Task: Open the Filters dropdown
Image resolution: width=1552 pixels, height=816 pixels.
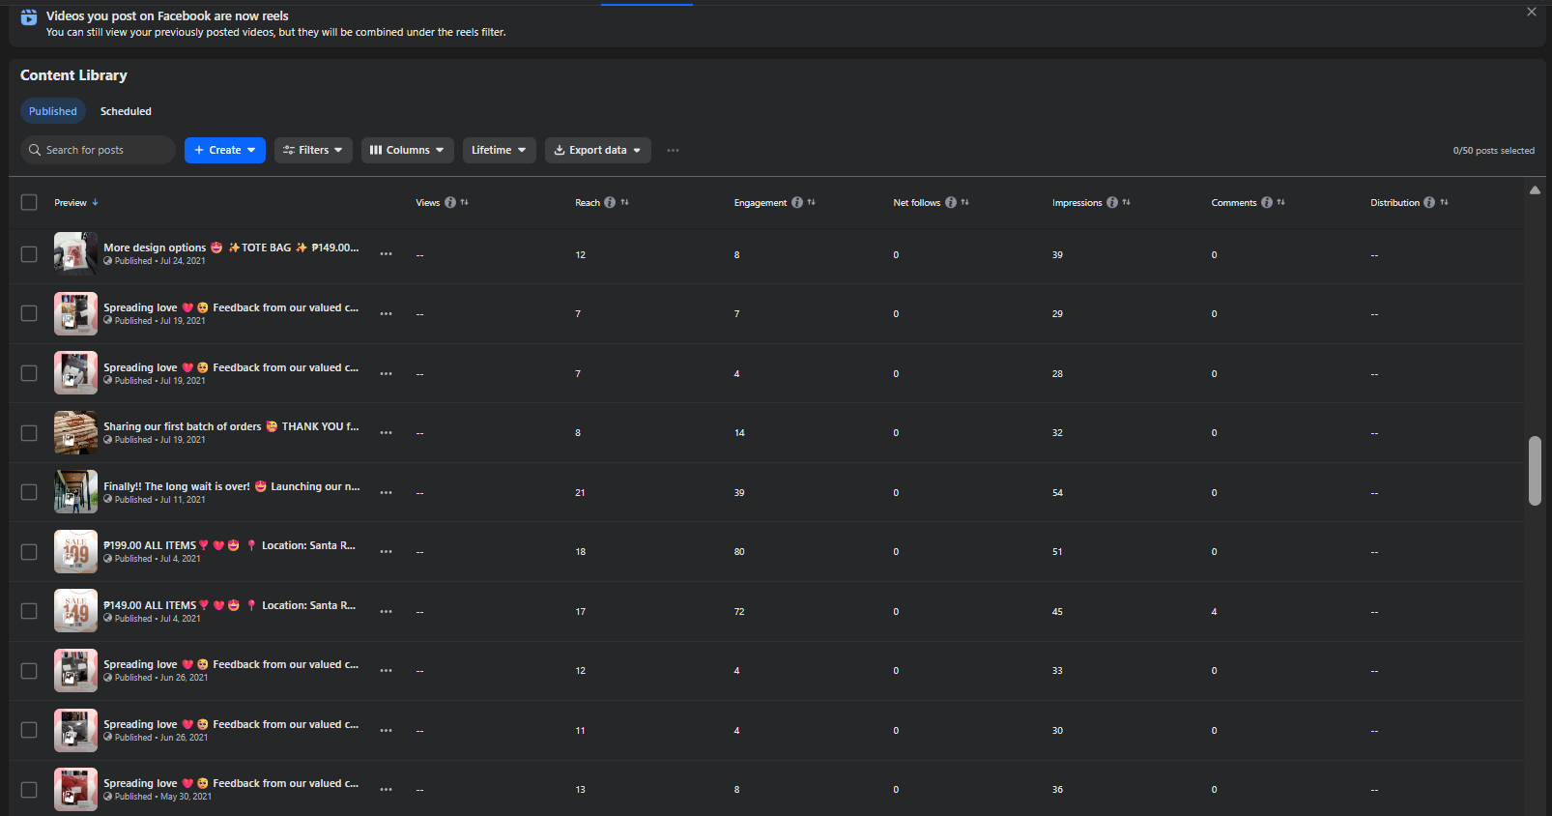Action: (313, 151)
